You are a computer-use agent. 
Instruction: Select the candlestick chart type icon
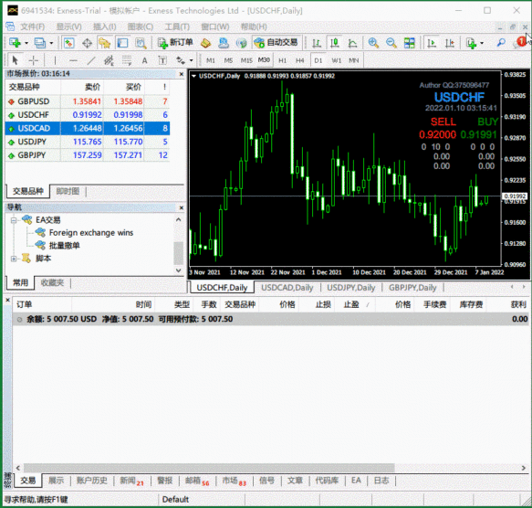335,43
